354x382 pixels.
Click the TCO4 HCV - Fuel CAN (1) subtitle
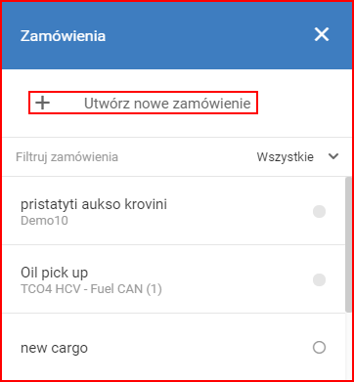click(91, 289)
